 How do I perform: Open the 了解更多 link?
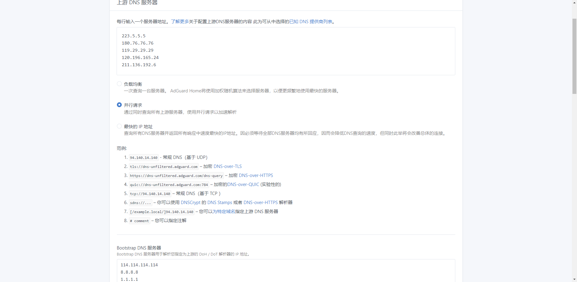(x=180, y=22)
